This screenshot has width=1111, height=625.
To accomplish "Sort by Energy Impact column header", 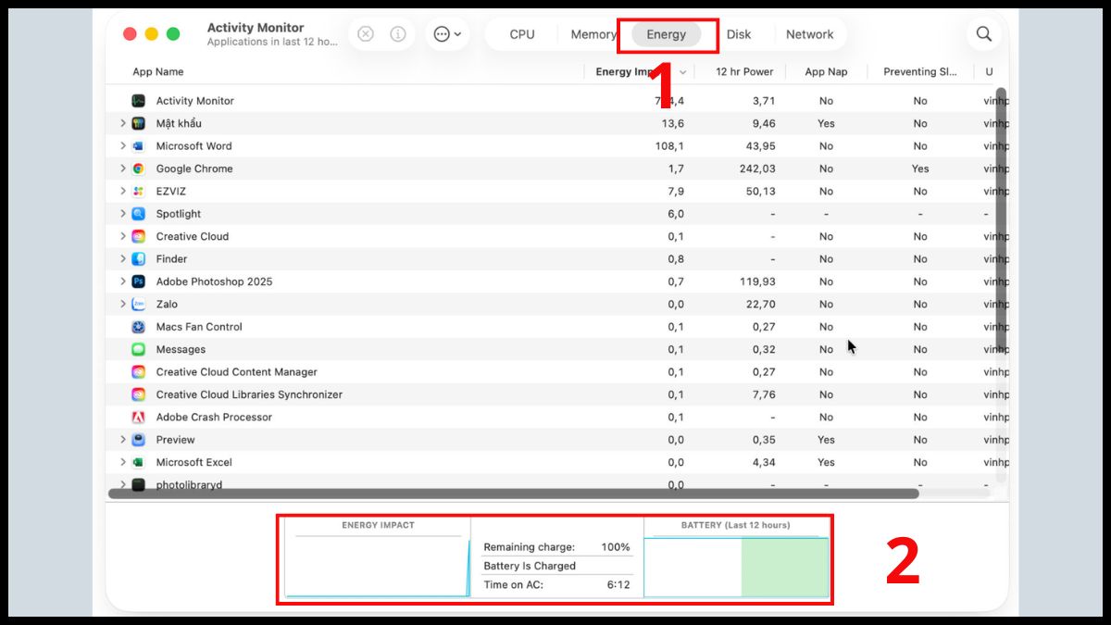I will click(x=639, y=71).
